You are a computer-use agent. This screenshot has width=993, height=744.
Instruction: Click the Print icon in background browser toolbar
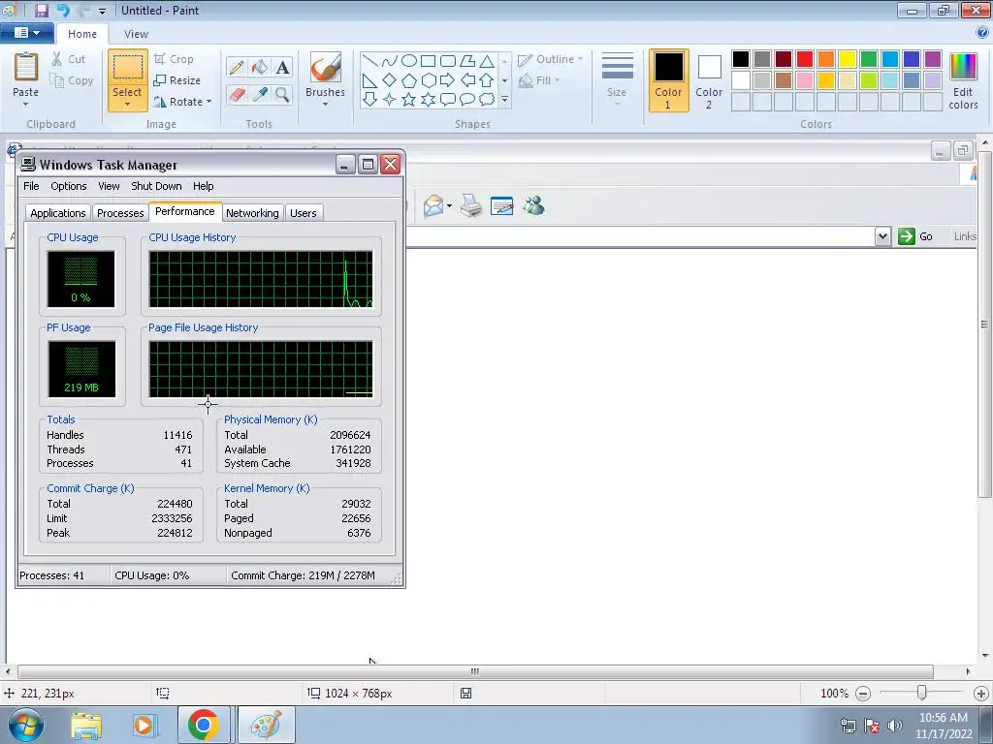(x=470, y=205)
